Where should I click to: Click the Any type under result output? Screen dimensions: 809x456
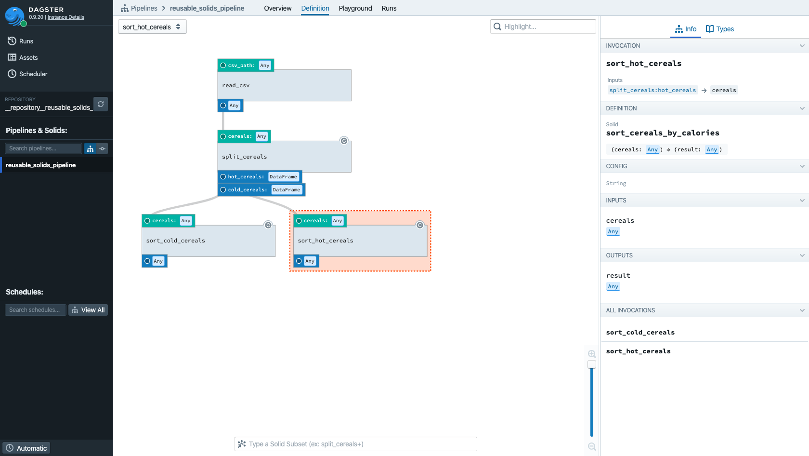tap(613, 287)
